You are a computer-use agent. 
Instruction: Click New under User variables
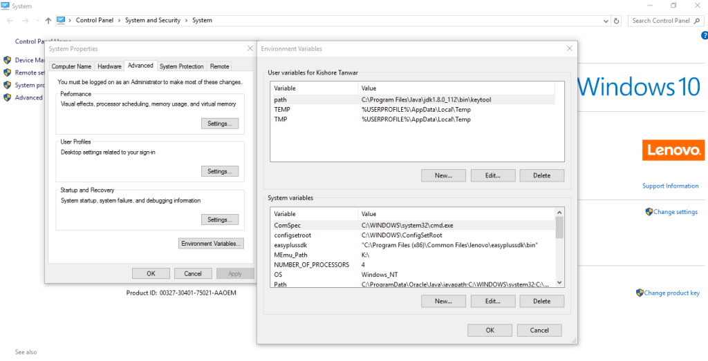tap(443, 176)
